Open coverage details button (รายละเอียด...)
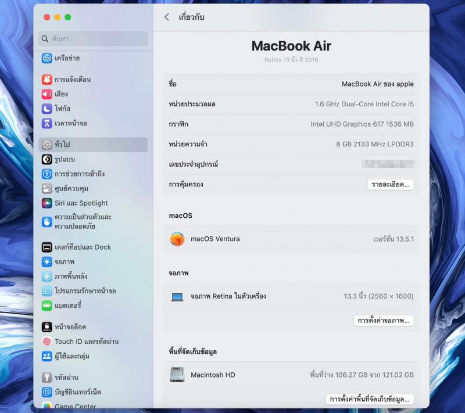465x413 pixels. [391, 185]
